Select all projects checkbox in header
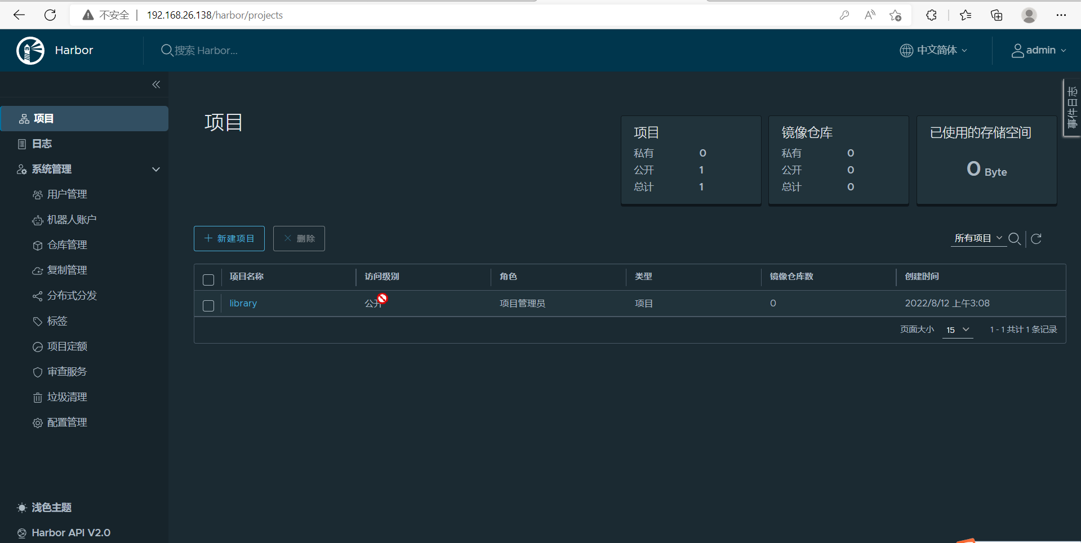Viewport: 1081px width, 543px height. (208, 280)
